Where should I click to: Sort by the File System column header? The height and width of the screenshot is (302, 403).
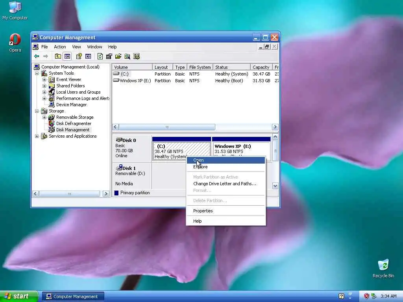coord(200,67)
